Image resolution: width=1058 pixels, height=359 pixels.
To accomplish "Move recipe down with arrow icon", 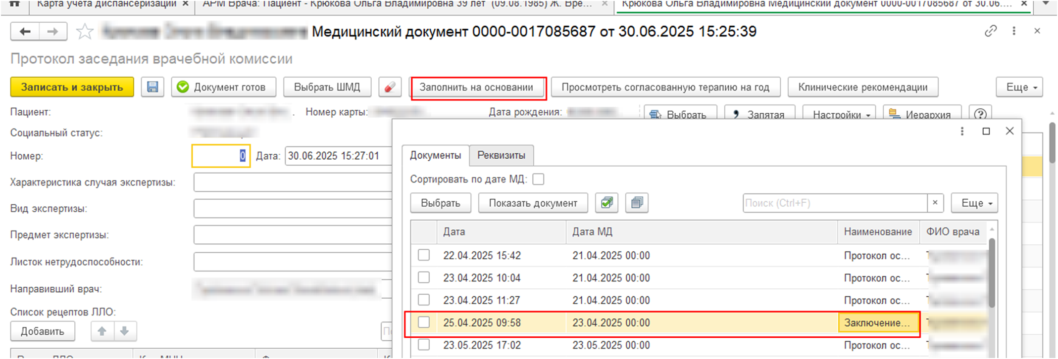I will tap(125, 331).
